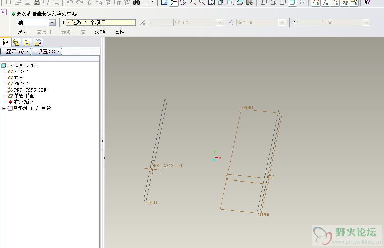Set the angular extent icon before 360.00
Image resolution: width=384 pixels, height=248 pixels.
[230, 23]
